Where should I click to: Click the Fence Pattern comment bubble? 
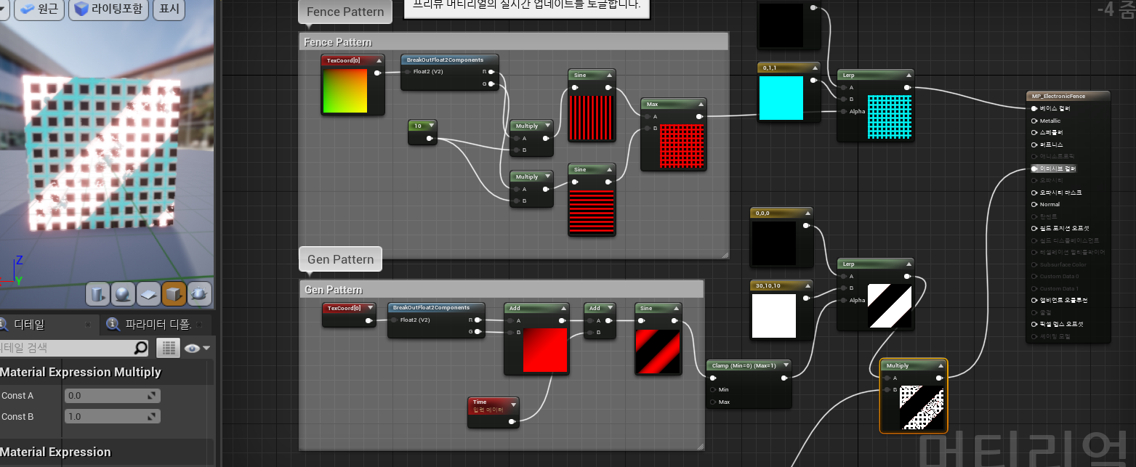(x=345, y=12)
